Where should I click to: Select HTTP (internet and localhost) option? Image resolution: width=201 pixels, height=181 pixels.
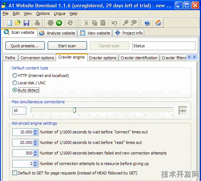(15, 76)
